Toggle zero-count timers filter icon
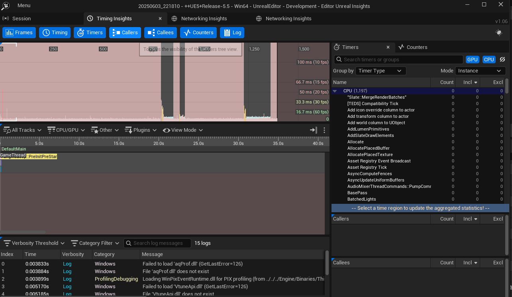 [502, 59]
